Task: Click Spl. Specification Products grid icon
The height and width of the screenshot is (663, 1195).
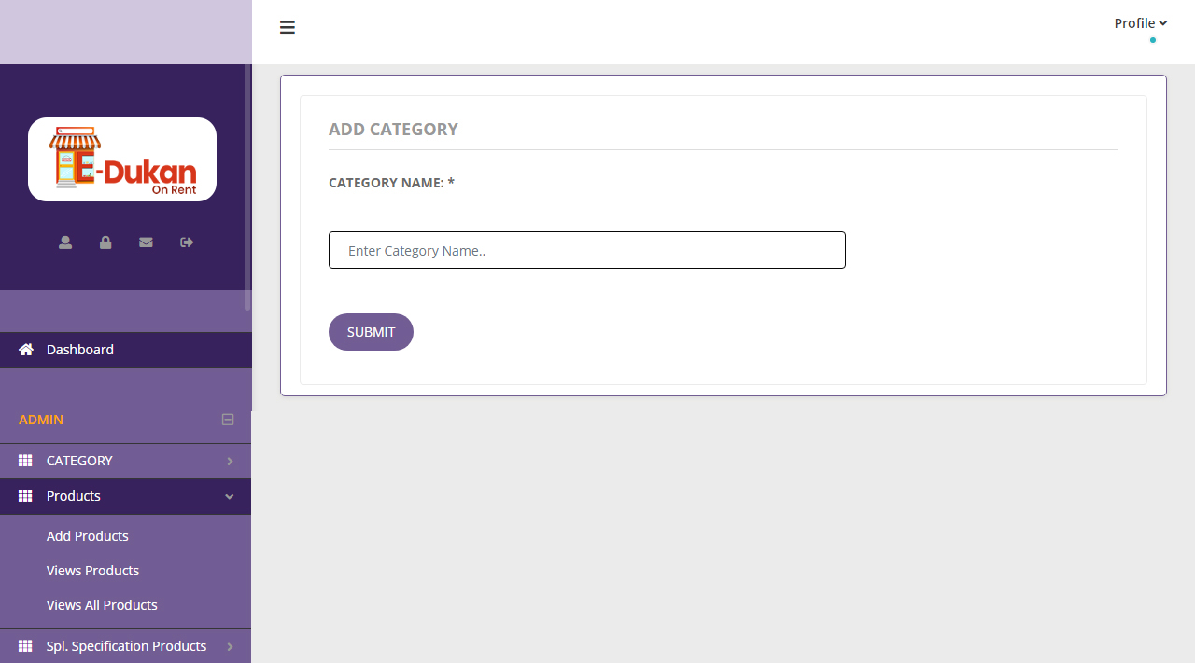Action: [x=25, y=646]
